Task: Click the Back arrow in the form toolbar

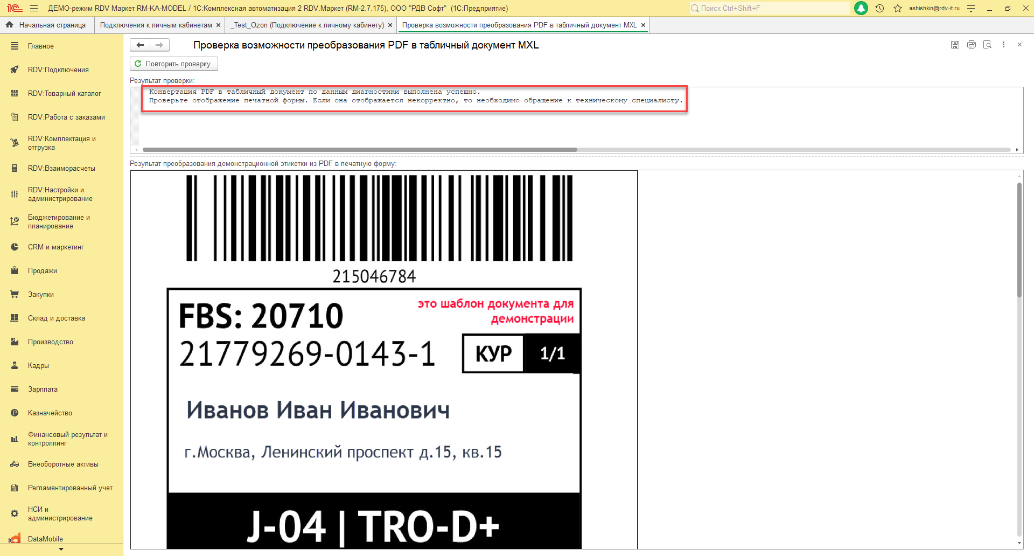Action: tap(140, 45)
